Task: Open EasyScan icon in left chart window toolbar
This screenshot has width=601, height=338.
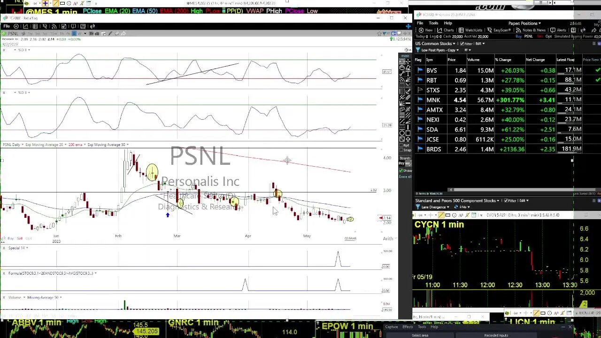Action: [x=45, y=26]
